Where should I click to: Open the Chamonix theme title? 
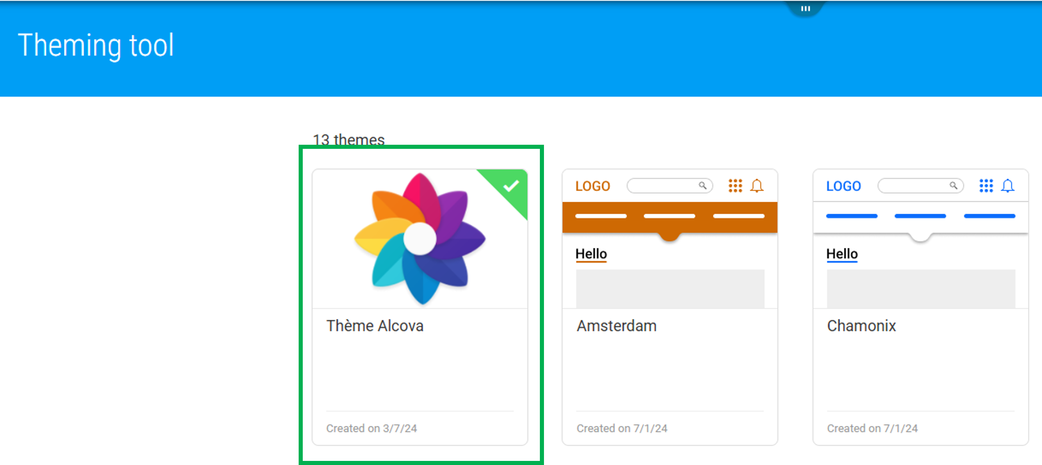coord(861,326)
